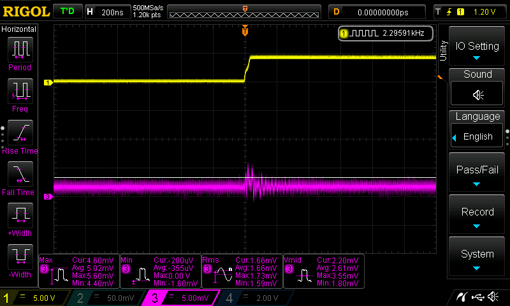
Task: Toggle the Sound speaker icon
Action: (x=477, y=94)
